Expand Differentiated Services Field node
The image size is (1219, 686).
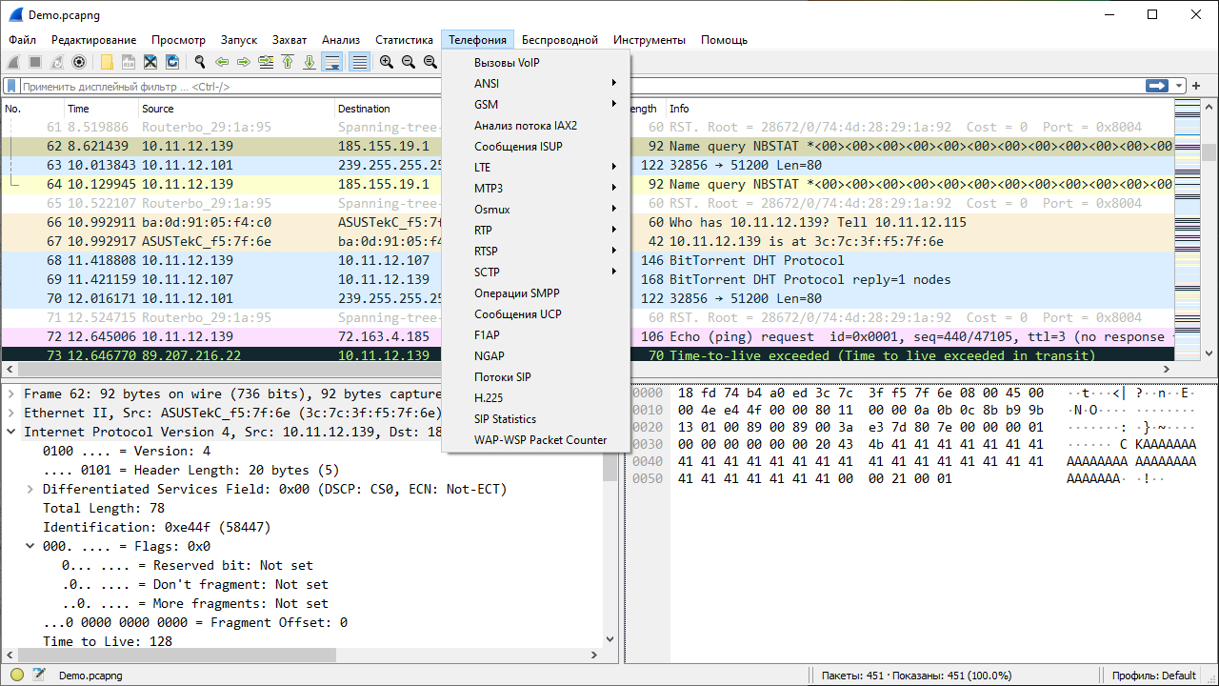[30, 489]
